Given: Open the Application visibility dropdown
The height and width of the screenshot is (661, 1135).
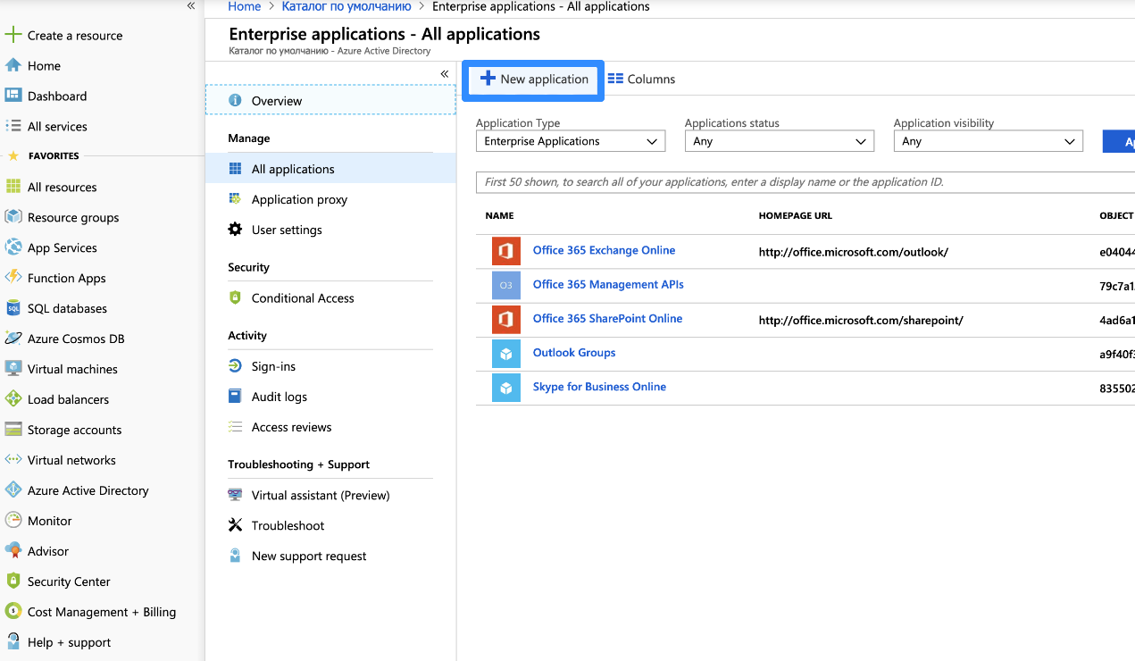Looking at the screenshot, I should pyautogui.click(x=989, y=141).
